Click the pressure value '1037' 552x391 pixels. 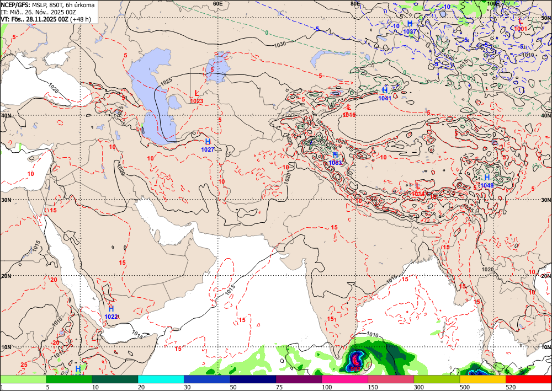coord(410,31)
